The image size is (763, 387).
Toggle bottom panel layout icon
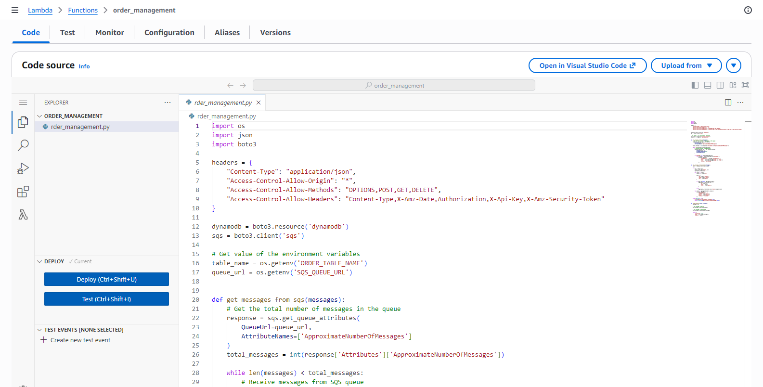pyautogui.click(x=708, y=85)
